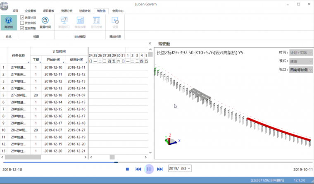The image size is (314, 184).
Task: Uncheck the 进度计划 checkbox
Action: pos(22,18)
